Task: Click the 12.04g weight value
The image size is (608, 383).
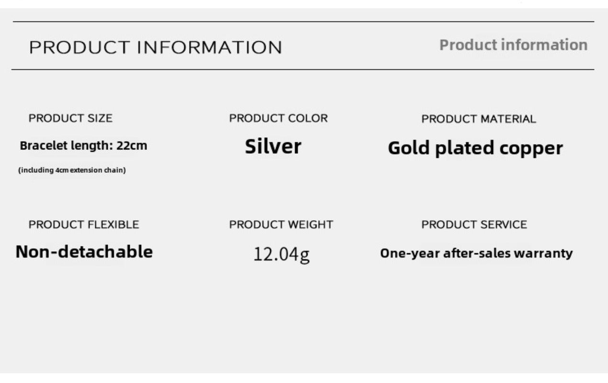Action: [281, 254]
